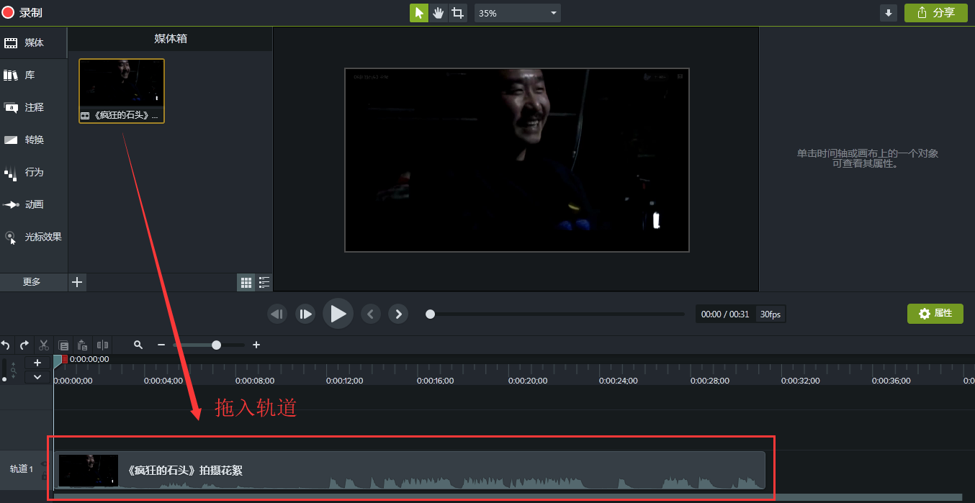Image resolution: width=975 pixels, height=503 pixels.
Task: Click the undo arrow in timeline toolbar
Action: click(6, 345)
